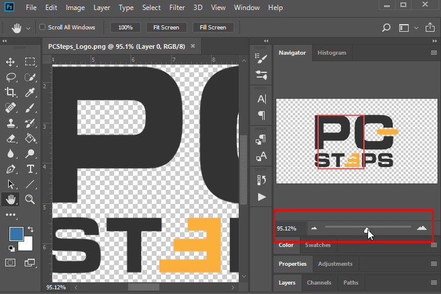
Task: Reset default foreground and background colors
Action: [11, 248]
